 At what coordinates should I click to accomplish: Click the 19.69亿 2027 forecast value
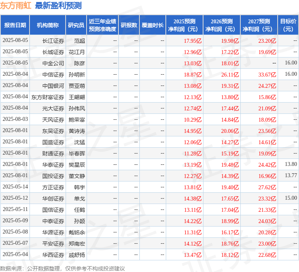tap(267, 52)
